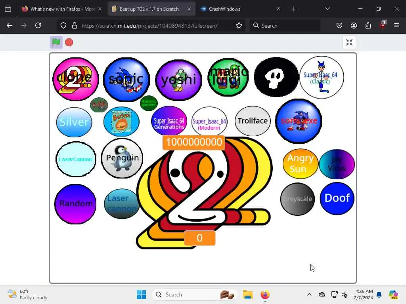Select Super_Isaac_64 (Classic) character
The width and height of the screenshot is (406, 304).
[322, 77]
